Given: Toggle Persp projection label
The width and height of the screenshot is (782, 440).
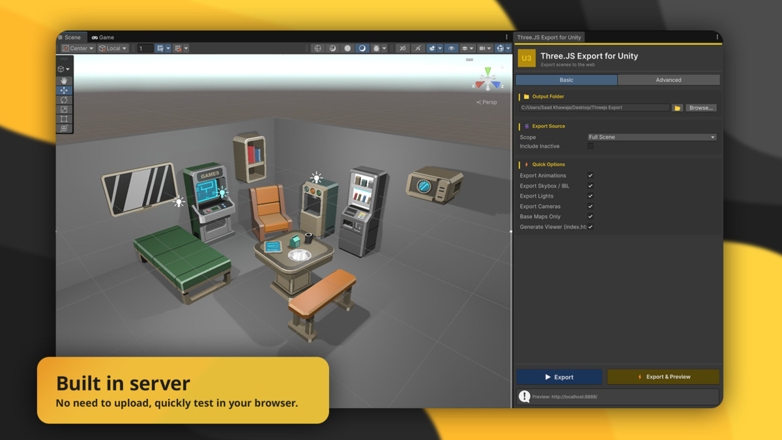Looking at the screenshot, I should point(487,102).
